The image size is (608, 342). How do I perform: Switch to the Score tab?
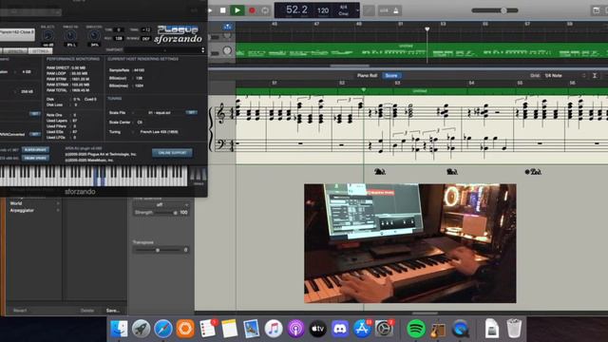[391, 76]
